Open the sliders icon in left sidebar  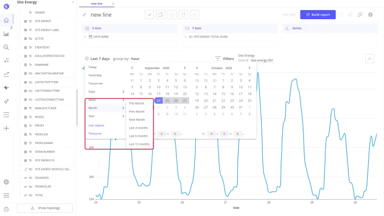6,195
